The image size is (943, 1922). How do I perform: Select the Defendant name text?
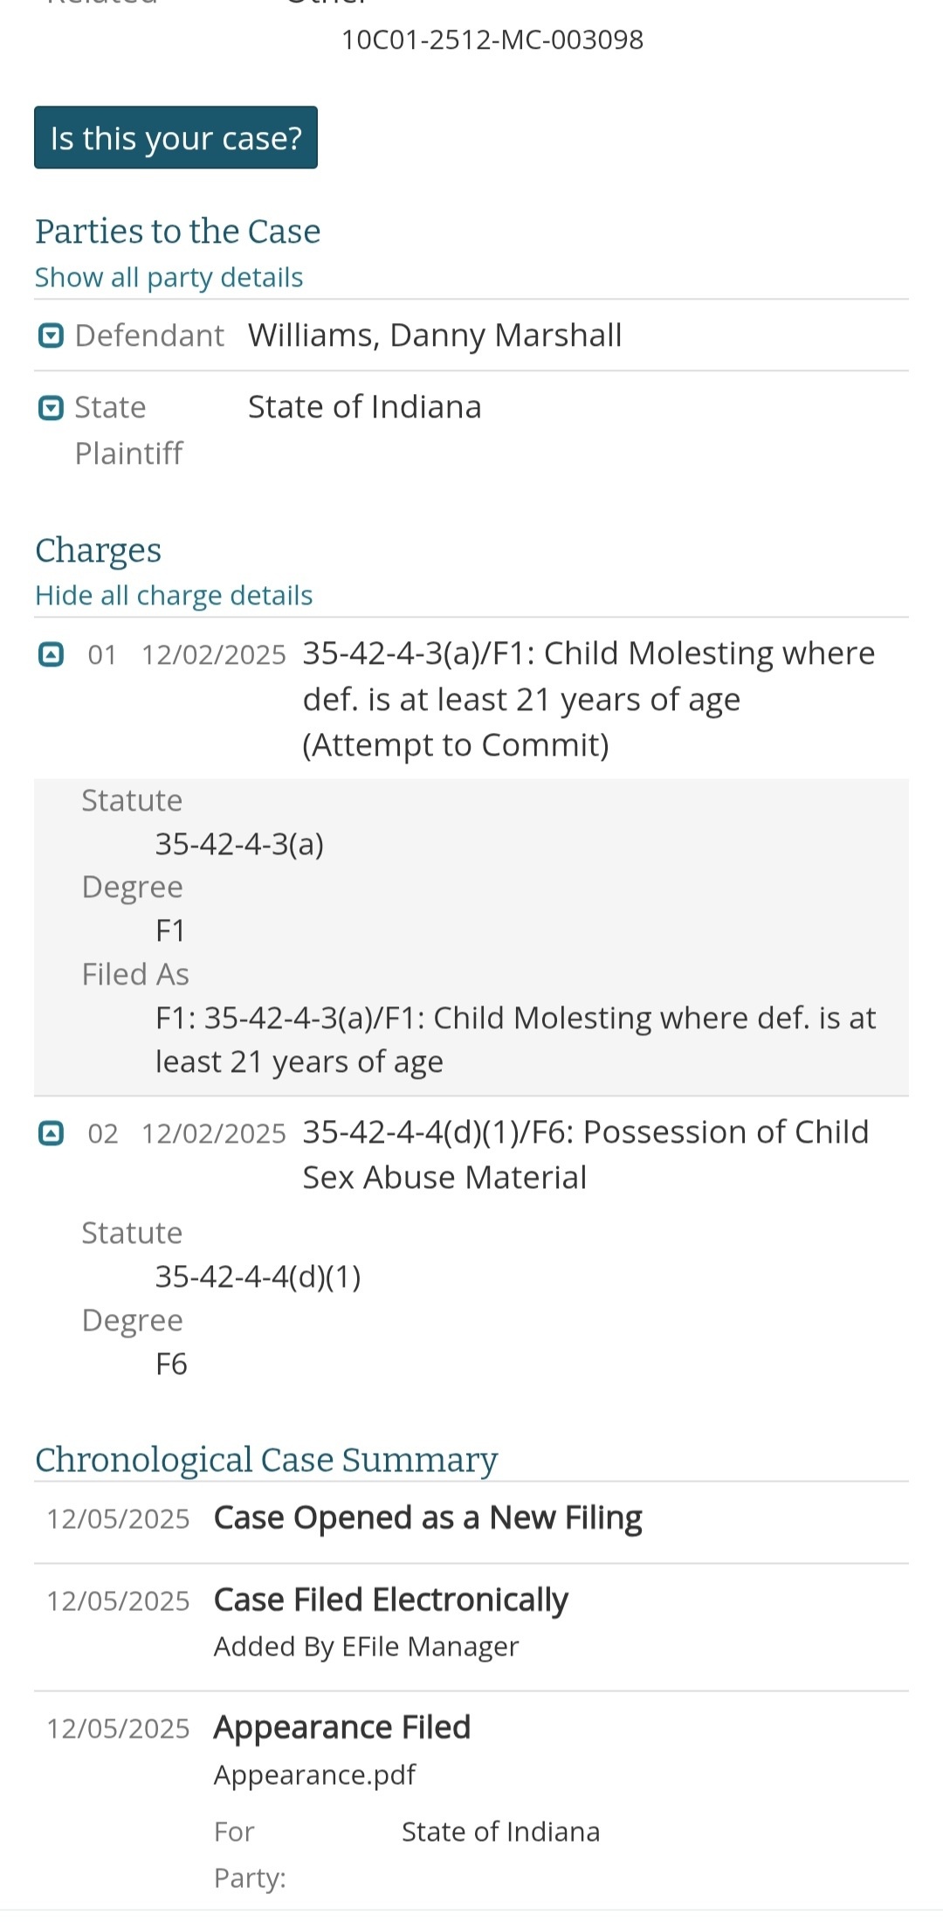435,335
